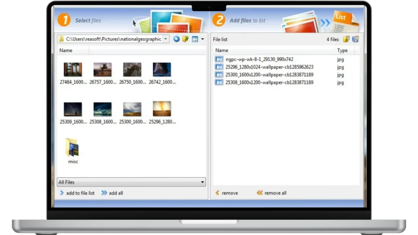Click the open file list folder icon
Viewport: 418px width, 235px height.
(346, 39)
